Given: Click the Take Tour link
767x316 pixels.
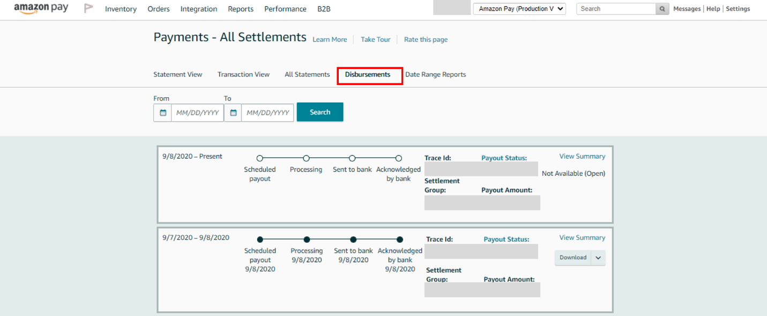Looking at the screenshot, I should pos(375,40).
